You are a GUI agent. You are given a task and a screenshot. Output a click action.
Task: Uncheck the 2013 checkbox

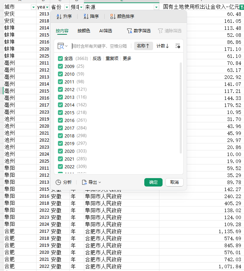[60, 97]
